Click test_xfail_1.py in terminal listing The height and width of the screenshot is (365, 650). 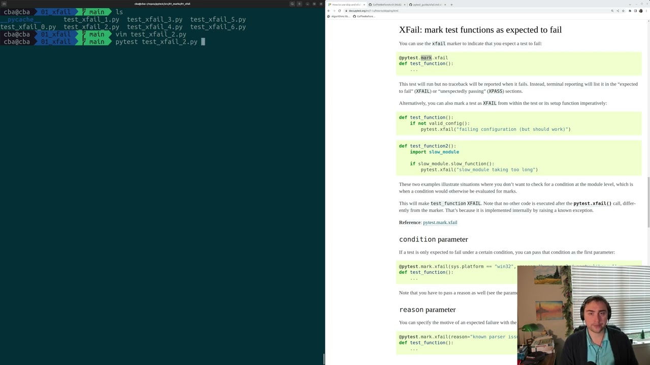point(91,19)
